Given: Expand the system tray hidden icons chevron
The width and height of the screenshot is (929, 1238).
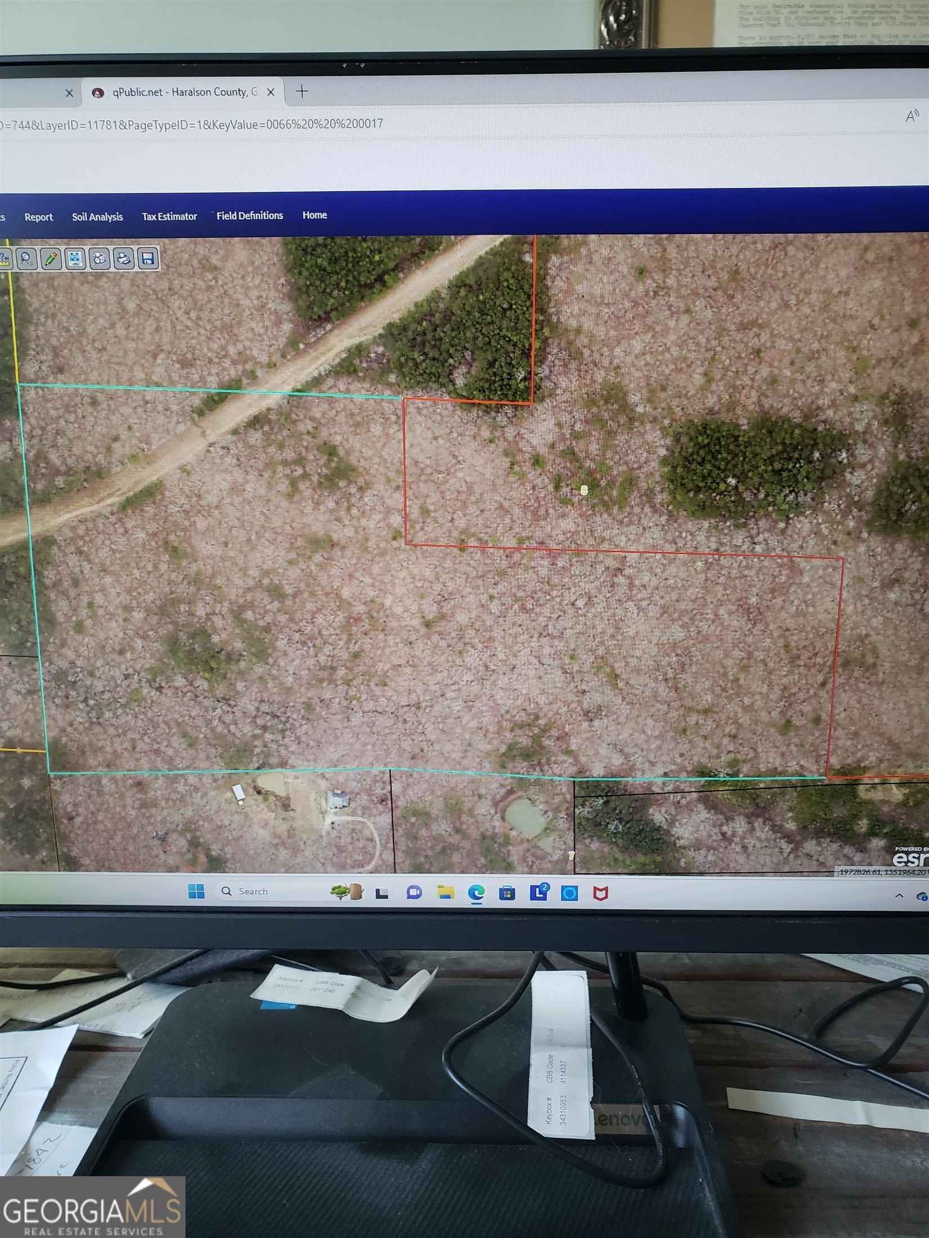Looking at the screenshot, I should tap(899, 895).
